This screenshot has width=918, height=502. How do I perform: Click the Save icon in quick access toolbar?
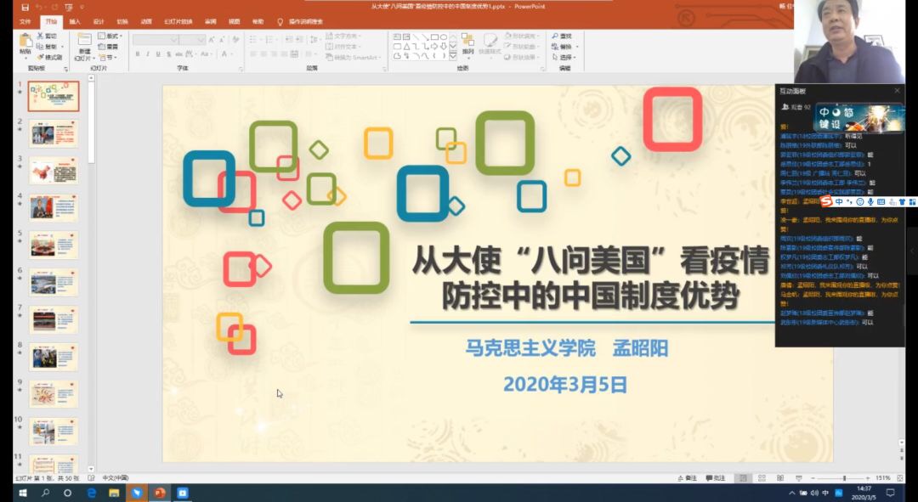click(25, 7)
